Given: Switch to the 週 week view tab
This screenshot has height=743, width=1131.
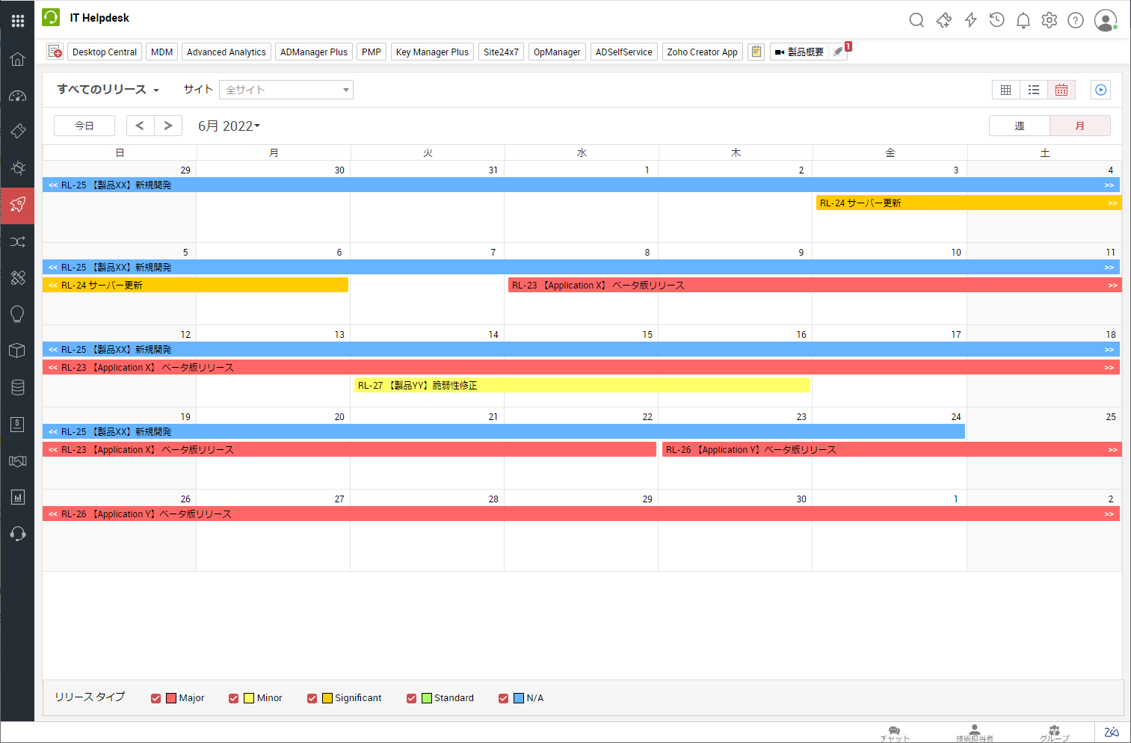Looking at the screenshot, I should (x=1020, y=126).
